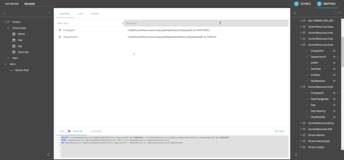Image resolution: width=344 pixels, height=160 pixels.
Task: Switch to the JOIN tab
Action: 81,14
